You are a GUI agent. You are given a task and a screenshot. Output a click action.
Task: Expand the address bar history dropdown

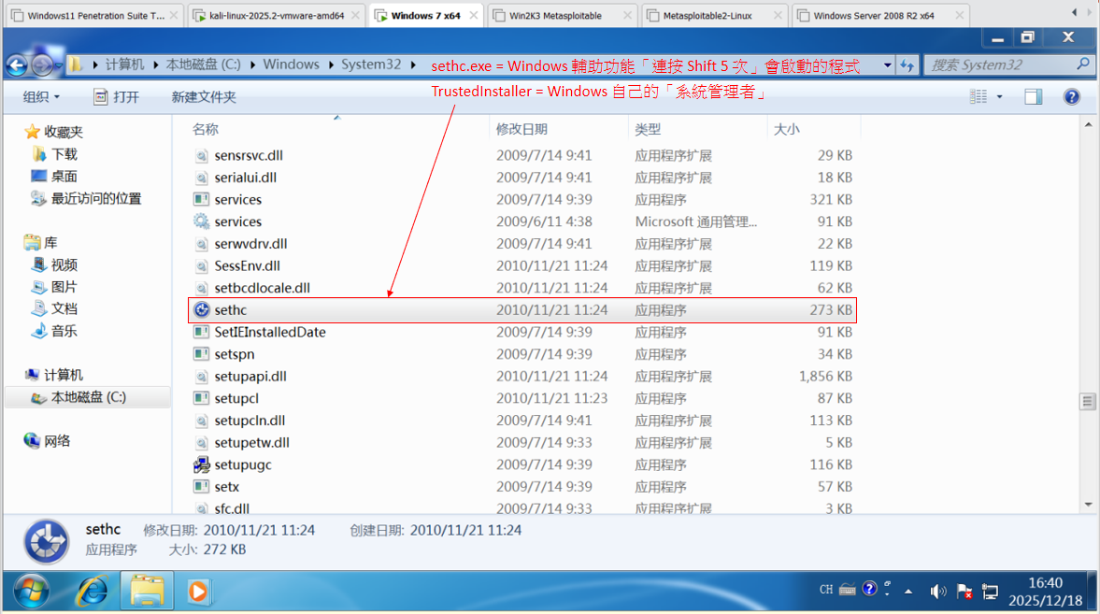pyautogui.click(x=888, y=65)
